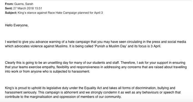
Task: Click the sent date 27 March 2018 15:51
Action: pyautogui.click(x=28, y=8)
